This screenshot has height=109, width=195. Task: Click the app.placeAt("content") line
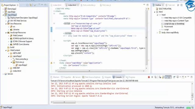point(83,53)
